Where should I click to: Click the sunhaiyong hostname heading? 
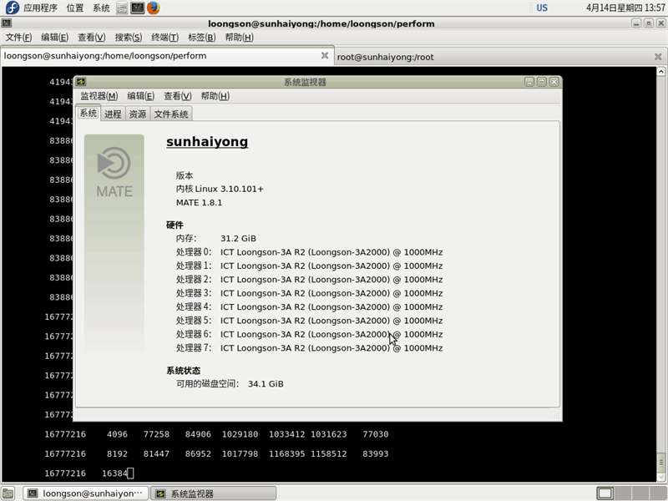tap(207, 141)
